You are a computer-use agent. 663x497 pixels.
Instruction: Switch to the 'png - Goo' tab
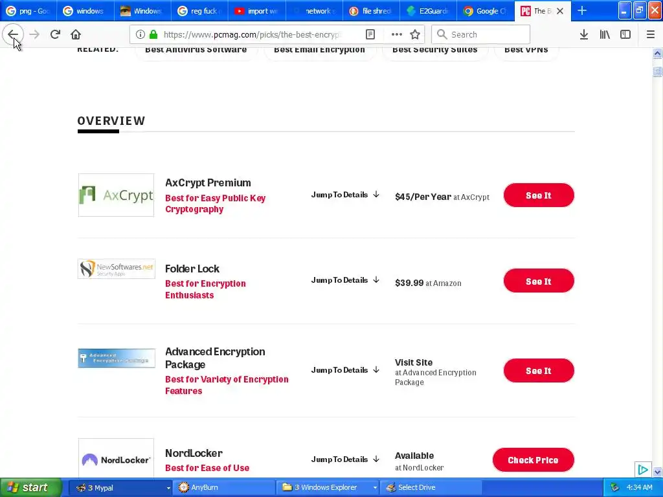[28, 11]
